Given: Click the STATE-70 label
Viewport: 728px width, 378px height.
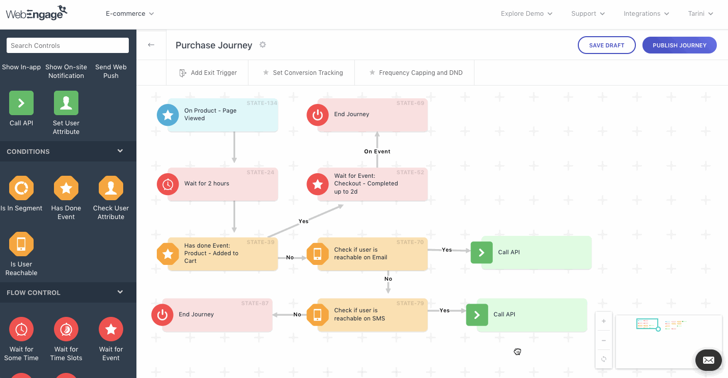Looking at the screenshot, I should [410, 242].
